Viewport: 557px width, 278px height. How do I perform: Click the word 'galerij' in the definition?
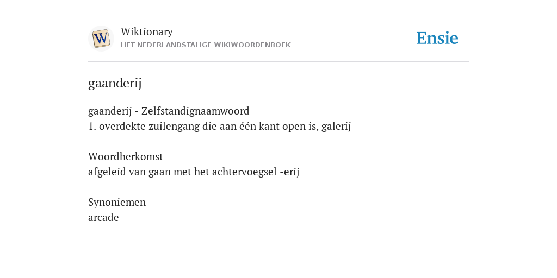click(336, 126)
